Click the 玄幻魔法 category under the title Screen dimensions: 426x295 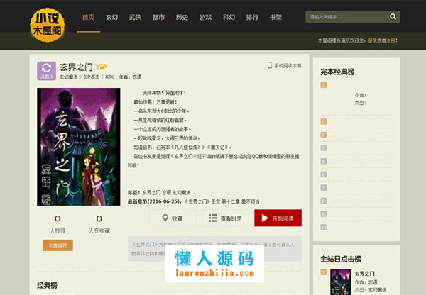click(x=68, y=77)
